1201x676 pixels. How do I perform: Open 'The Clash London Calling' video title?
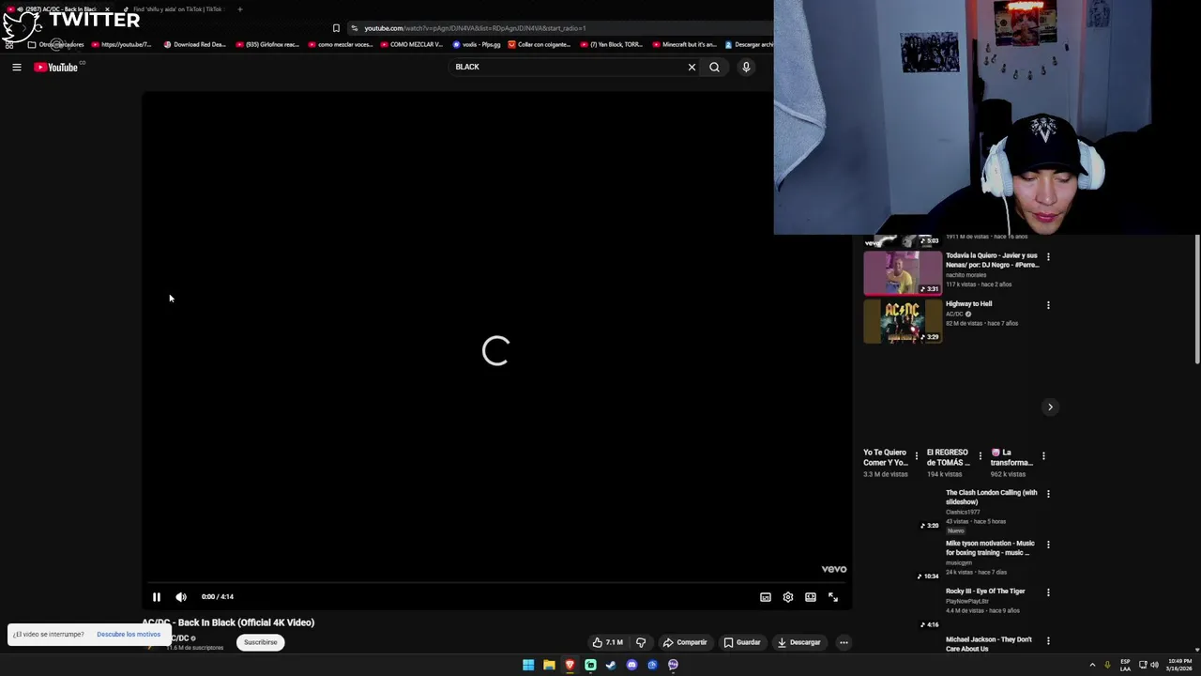tap(991, 497)
